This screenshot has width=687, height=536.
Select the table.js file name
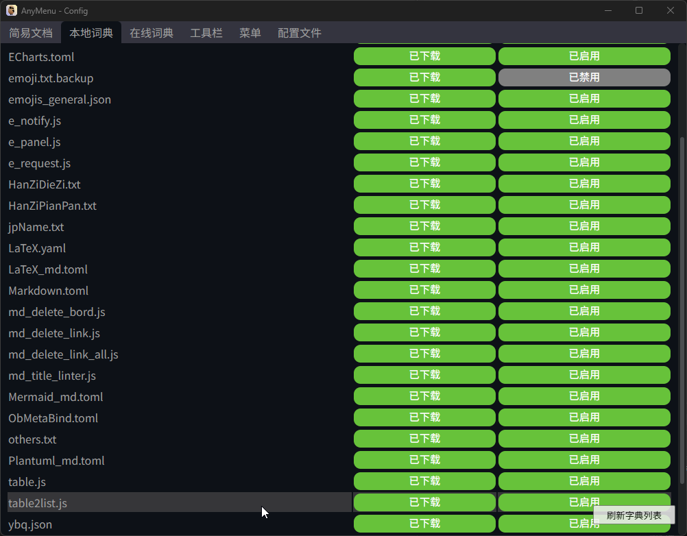[x=27, y=482]
